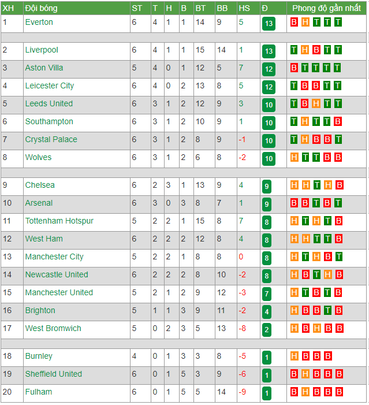This screenshot has width=369, height=405.
Task: Click the Fulham team name
Action: pos(39,392)
